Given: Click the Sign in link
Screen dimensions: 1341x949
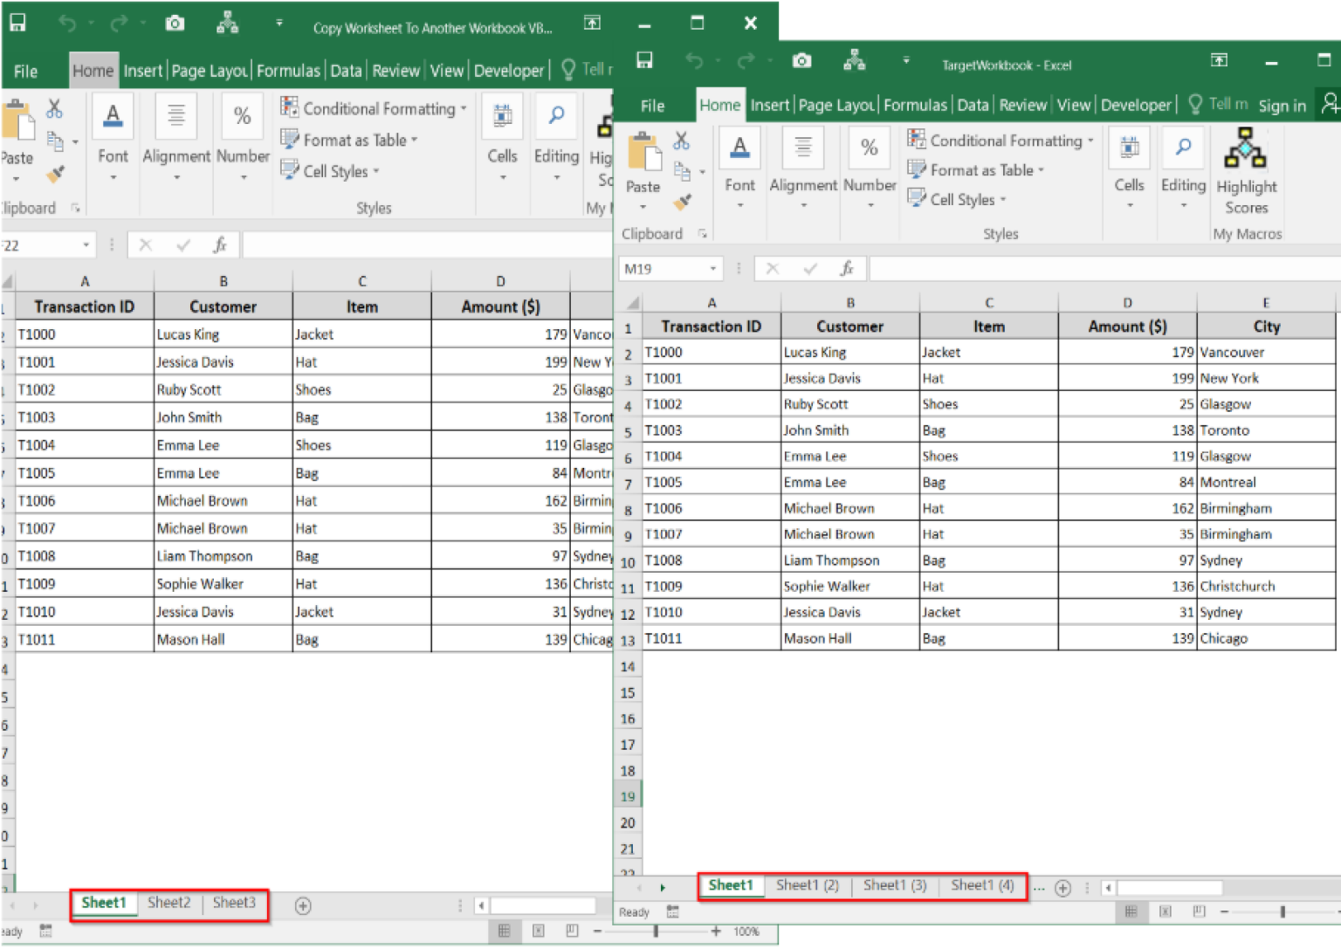Looking at the screenshot, I should coord(1282,105).
